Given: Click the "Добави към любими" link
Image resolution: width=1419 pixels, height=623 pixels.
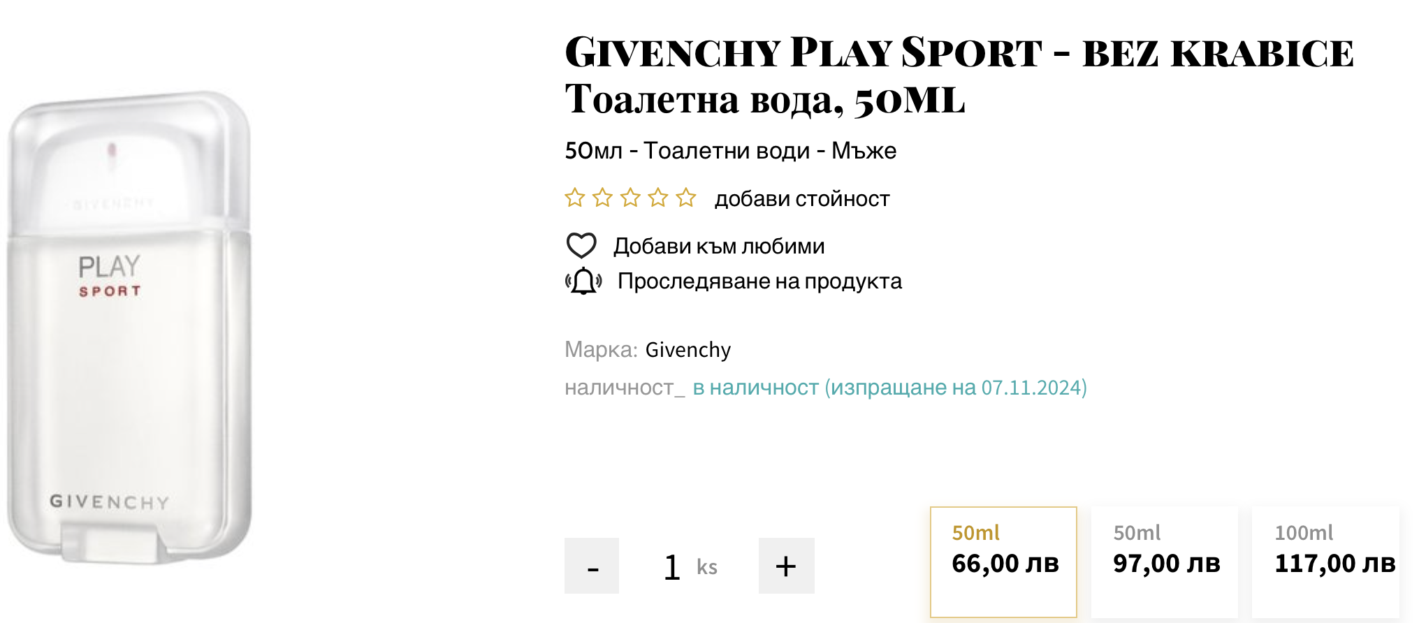Looking at the screenshot, I should click(x=719, y=246).
